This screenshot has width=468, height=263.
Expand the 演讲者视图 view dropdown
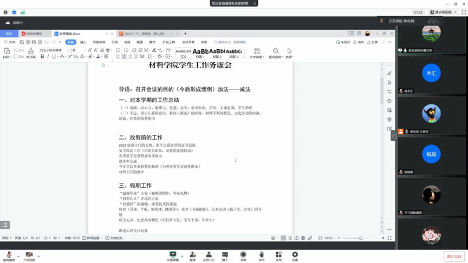pos(456,12)
